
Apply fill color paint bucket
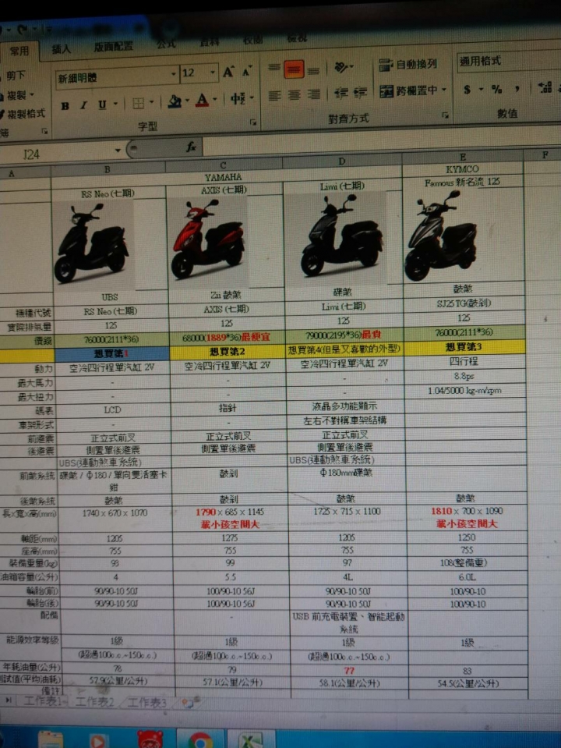click(175, 101)
